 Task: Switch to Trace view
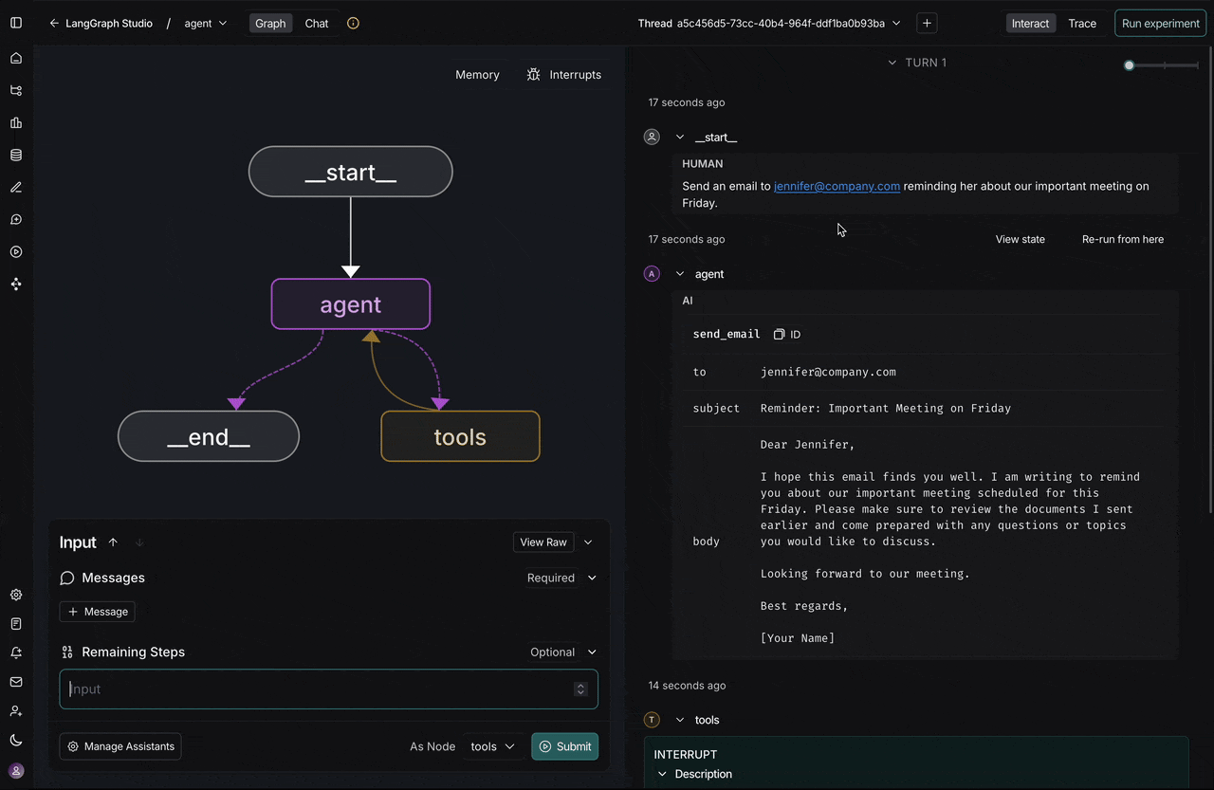coord(1082,23)
